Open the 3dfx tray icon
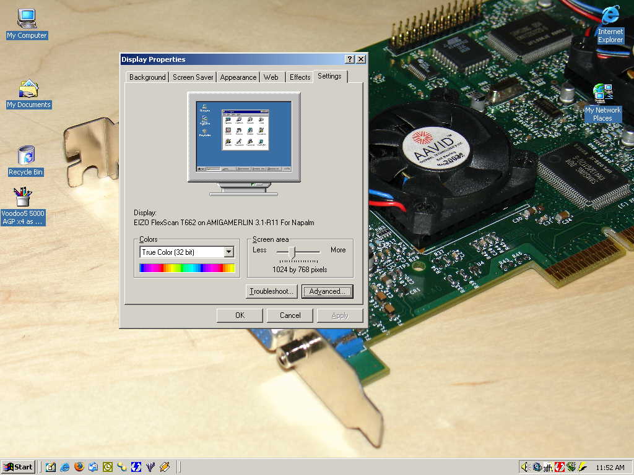Image resolution: width=634 pixels, height=475 pixels. (x=548, y=468)
